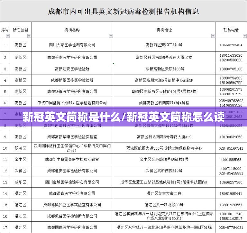Click 双流区 in row 10

[x=21, y=148]
